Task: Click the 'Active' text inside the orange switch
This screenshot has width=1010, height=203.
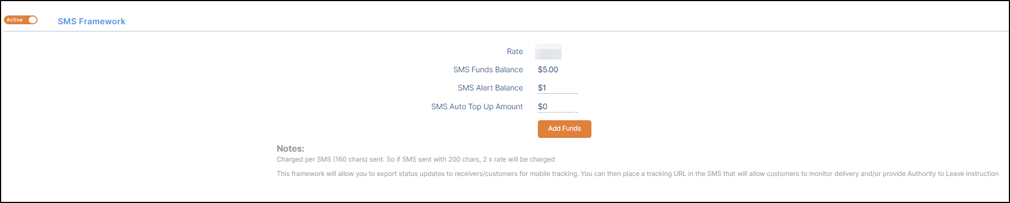Action: pyautogui.click(x=15, y=20)
